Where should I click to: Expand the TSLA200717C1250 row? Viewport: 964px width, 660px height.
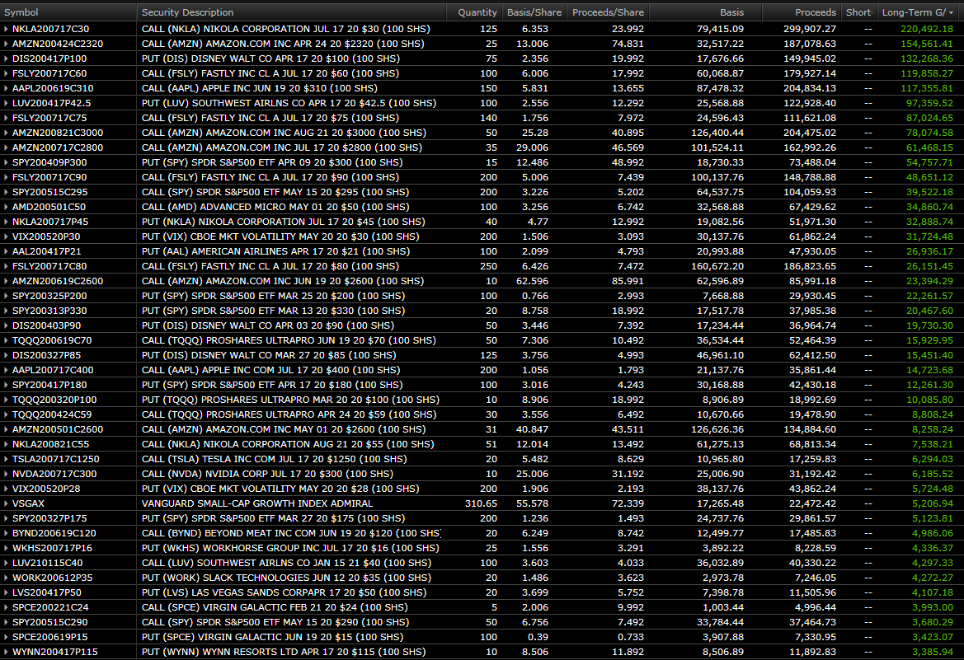tap(6, 459)
